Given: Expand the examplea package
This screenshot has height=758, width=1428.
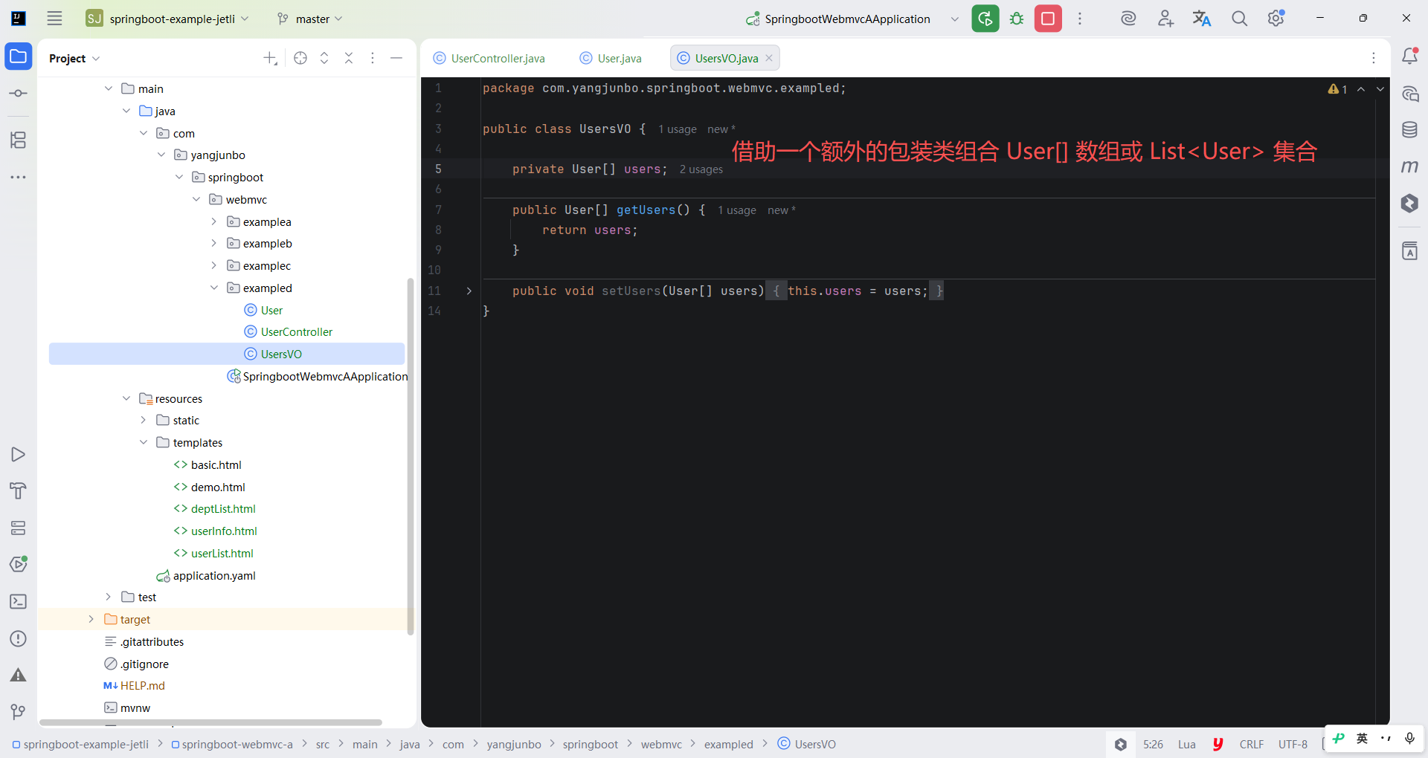Looking at the screenshot, I should click(214, 221).
